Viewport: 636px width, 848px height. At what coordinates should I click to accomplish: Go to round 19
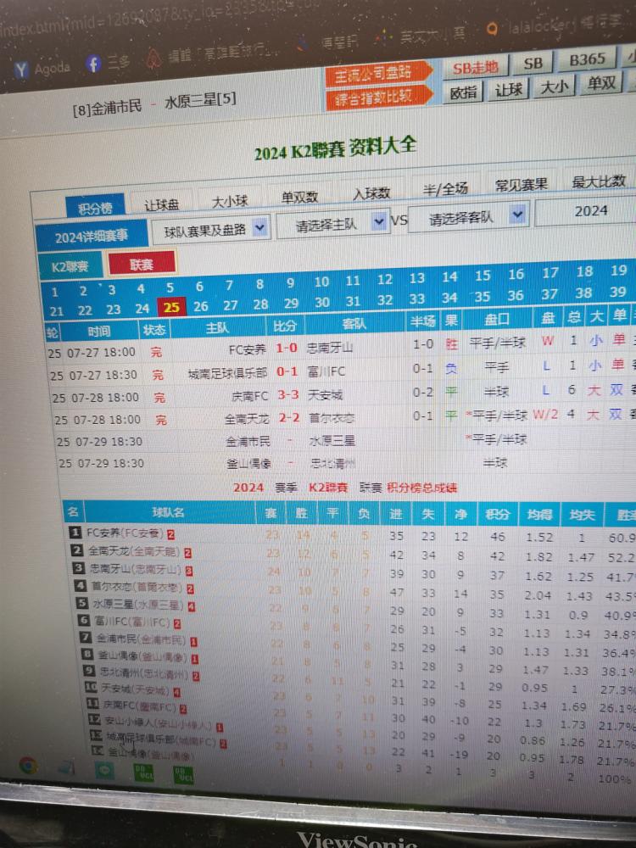(618, 271)
